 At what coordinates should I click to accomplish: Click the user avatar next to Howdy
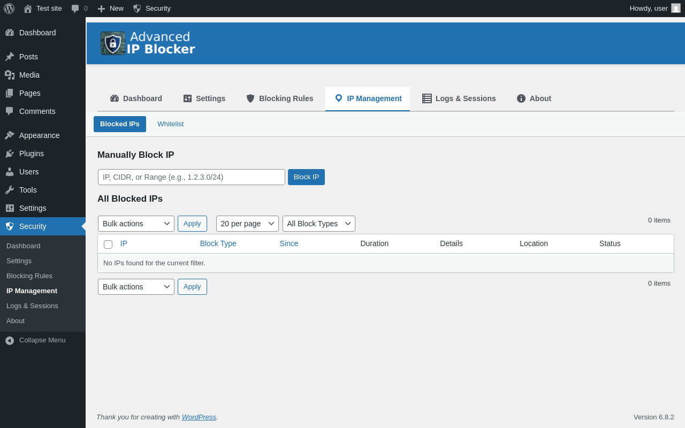point(676,8)
